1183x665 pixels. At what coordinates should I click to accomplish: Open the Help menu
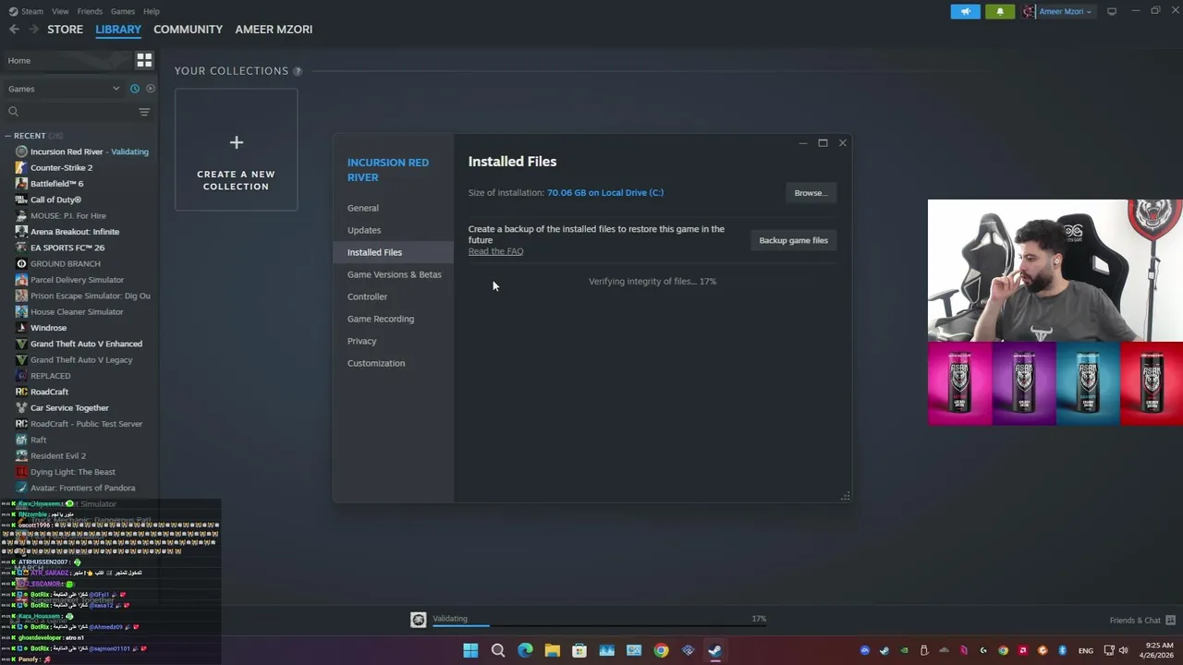(152, 11)
